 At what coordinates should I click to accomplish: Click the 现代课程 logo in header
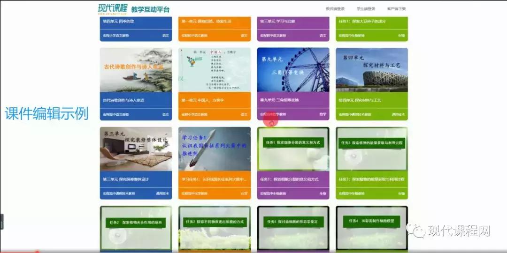tap(113, 8)
